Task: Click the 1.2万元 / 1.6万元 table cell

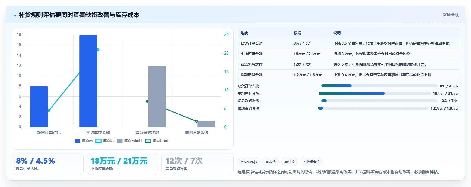Action: (x=308, y=75)
